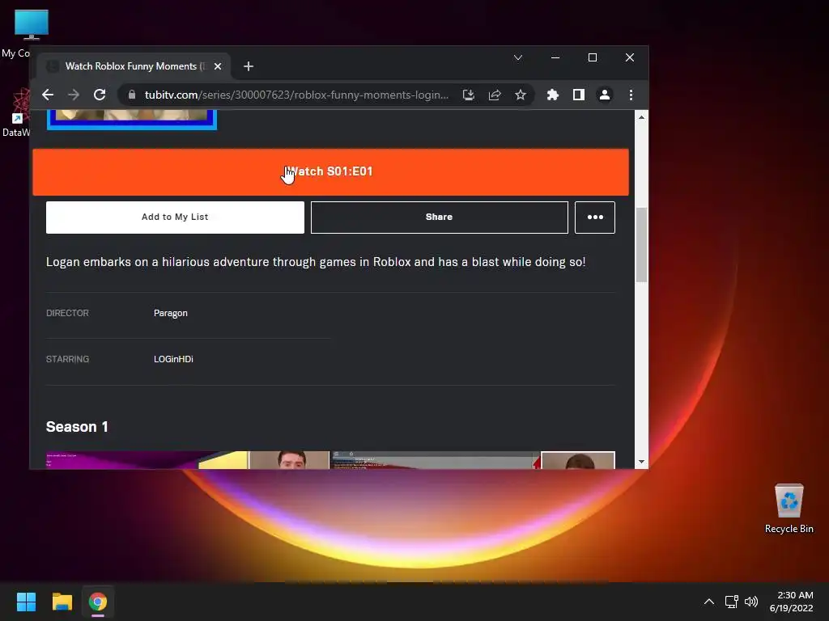
Task: Open Windows Start menu
Action: tap(26, 602)
